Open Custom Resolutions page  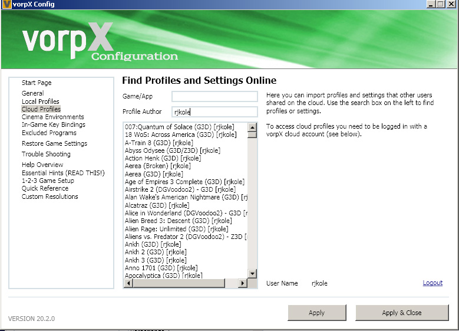49,196
